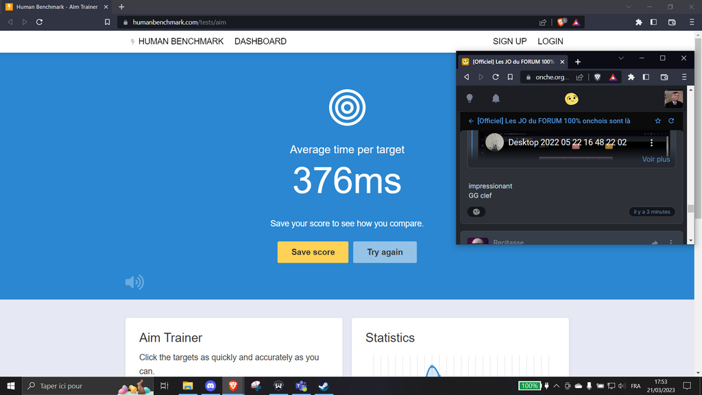Click the onche user avatar thumbnail

click(x=673, y=99)
